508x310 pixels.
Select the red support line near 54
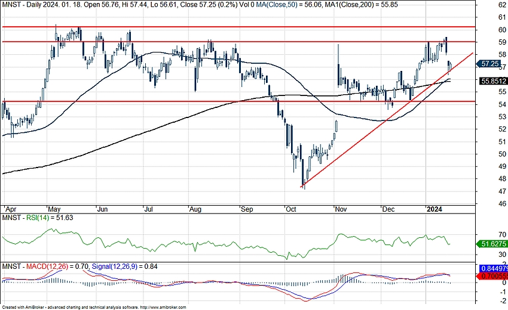coord(179,101)
